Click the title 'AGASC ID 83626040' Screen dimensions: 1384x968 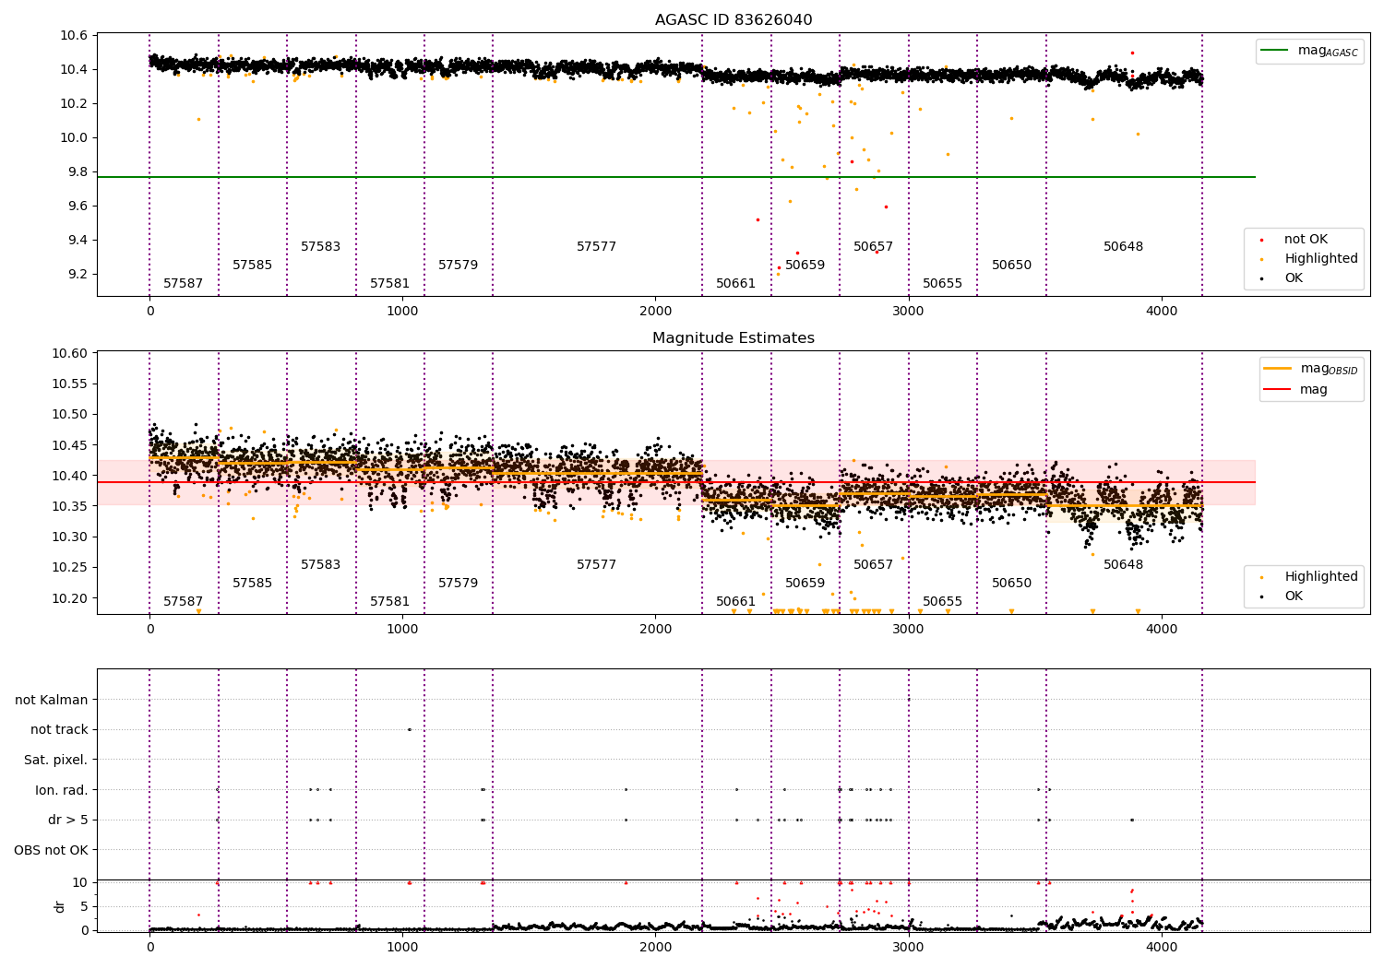pos(734,20)
